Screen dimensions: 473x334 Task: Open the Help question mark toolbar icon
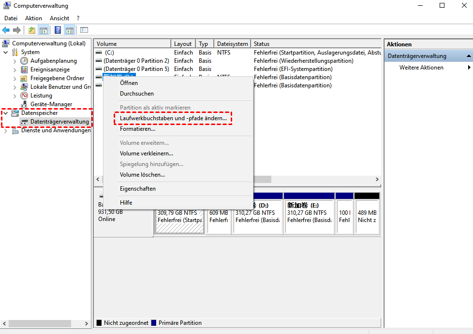58,30
